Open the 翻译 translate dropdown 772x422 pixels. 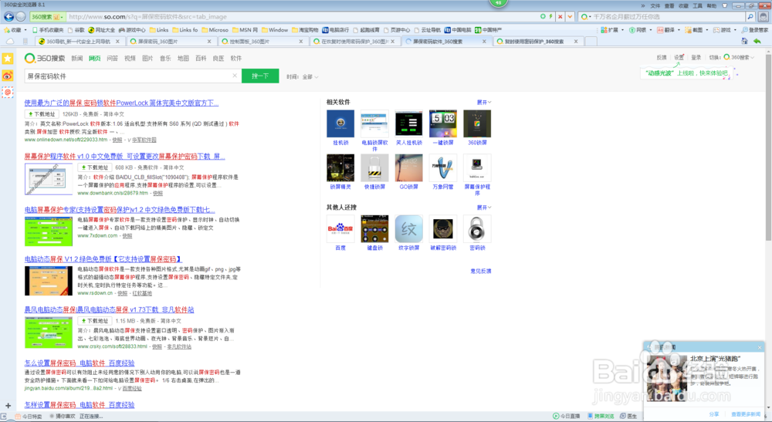click(668, 30)
